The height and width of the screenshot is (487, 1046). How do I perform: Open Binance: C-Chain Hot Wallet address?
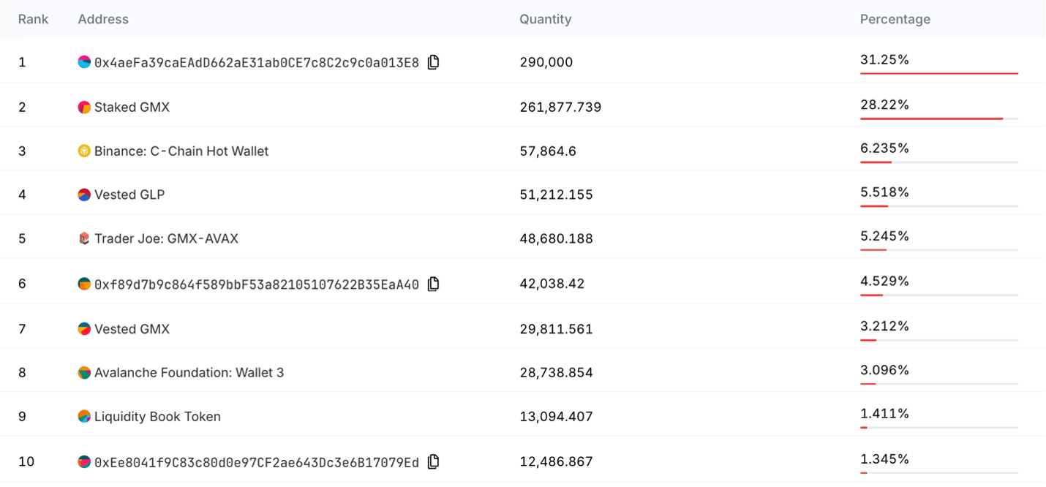coord(181,151)
